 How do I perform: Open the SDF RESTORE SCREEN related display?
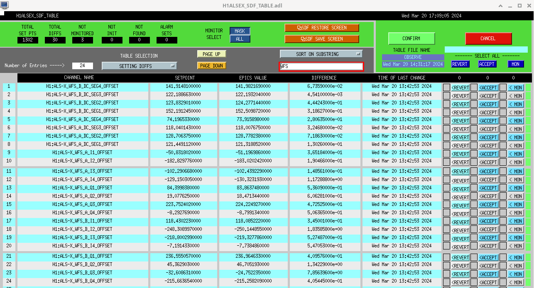coord(322,28)
